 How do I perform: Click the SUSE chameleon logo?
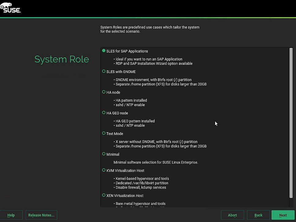pos(10,8)
